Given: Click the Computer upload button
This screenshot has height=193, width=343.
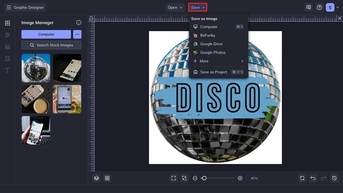Looking at the screenshot, I should tap(46, 35).
